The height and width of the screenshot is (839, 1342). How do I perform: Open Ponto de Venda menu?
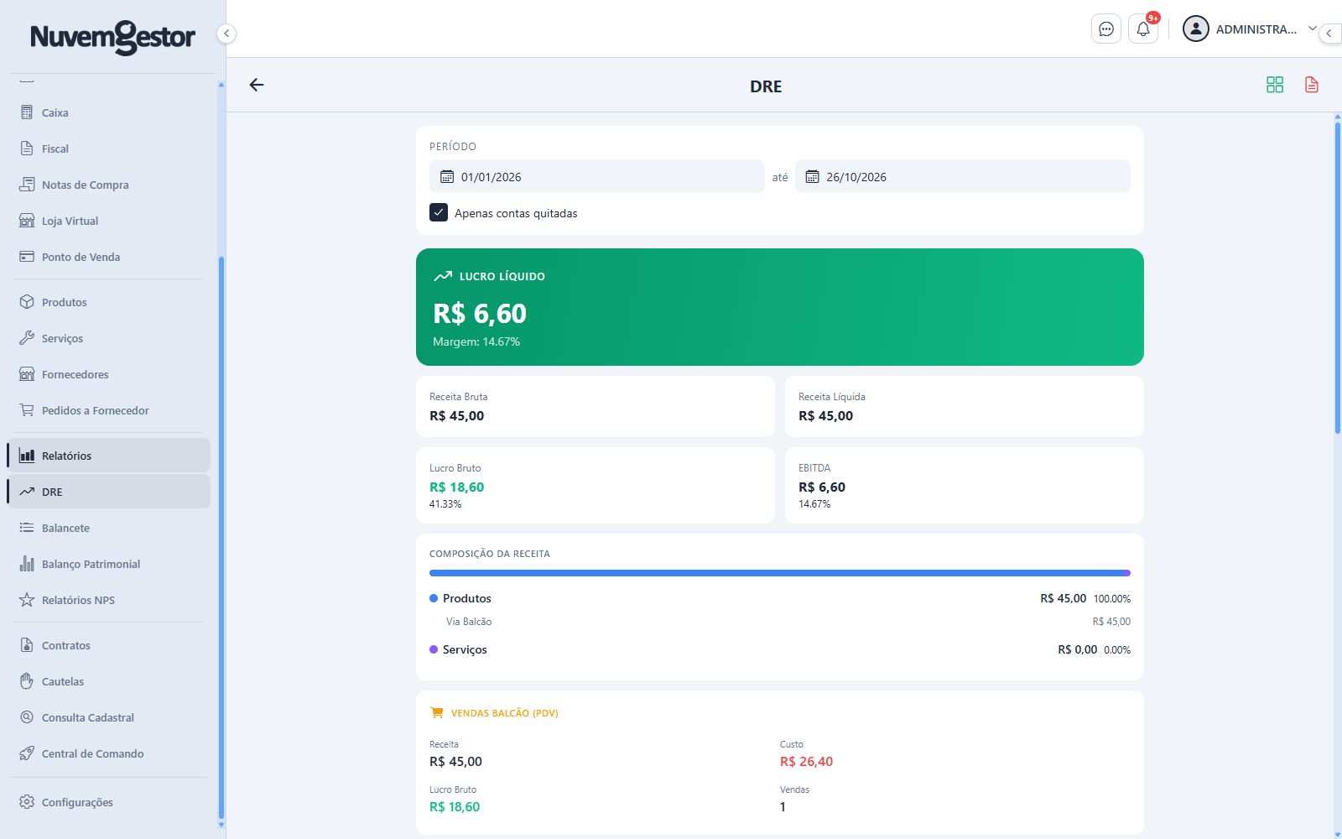[108, 257]
